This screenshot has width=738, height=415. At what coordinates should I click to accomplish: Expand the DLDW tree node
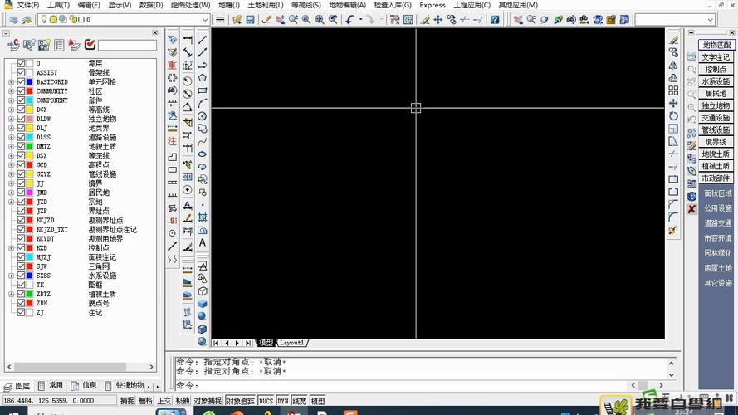point(12,119)
